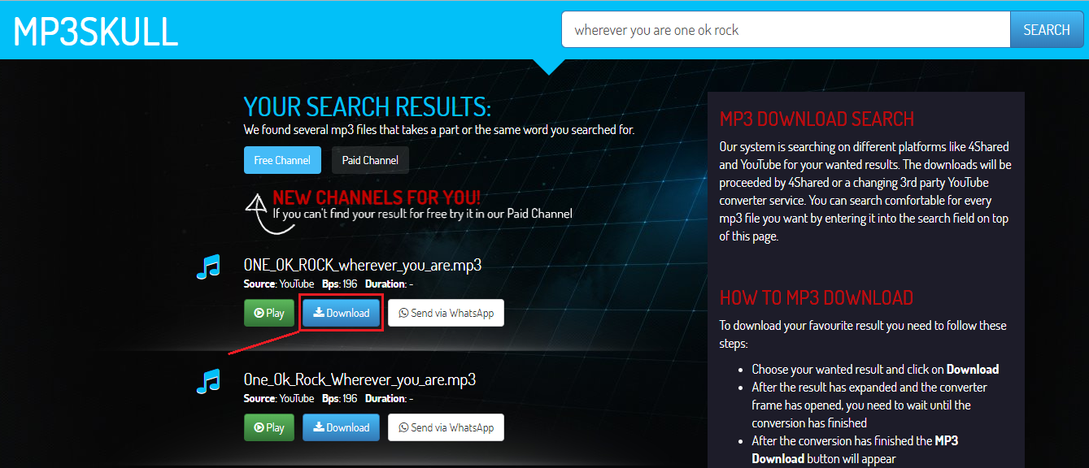Click the NEW CHANNELS FOR YOU! text
Screen dimensions: 1089x468
pos(377,197)
